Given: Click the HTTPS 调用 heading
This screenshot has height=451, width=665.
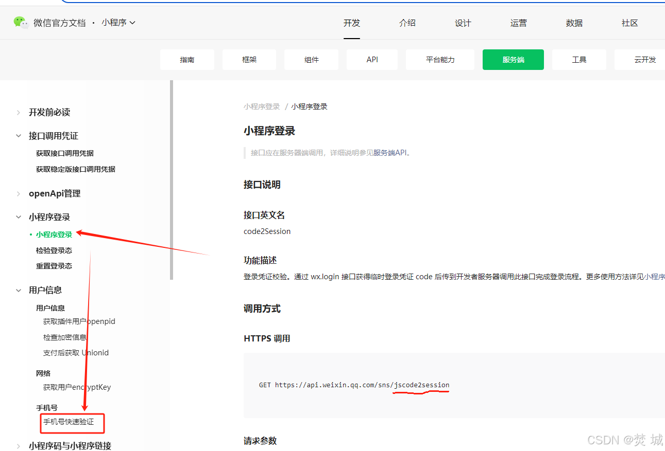Looking at the screenshot, I should coord(267,338).
